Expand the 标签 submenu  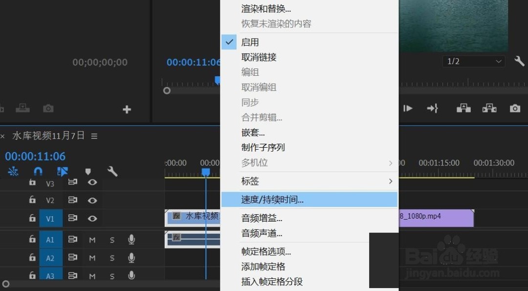(309, 181)
